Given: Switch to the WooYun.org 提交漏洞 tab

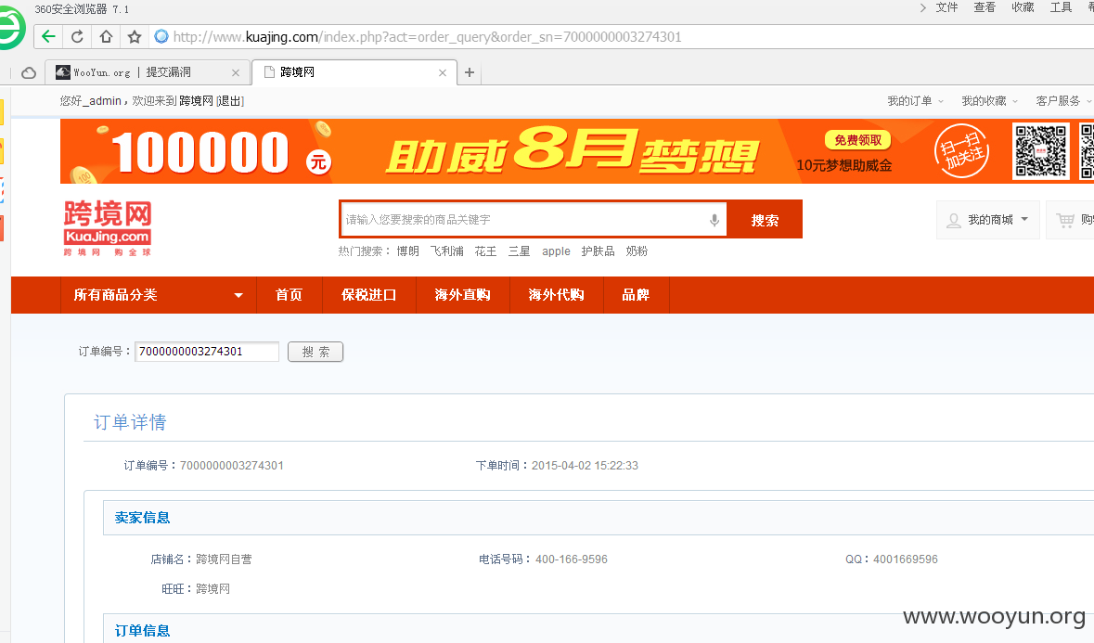Looking at the screenshot, I should point(148,72).
